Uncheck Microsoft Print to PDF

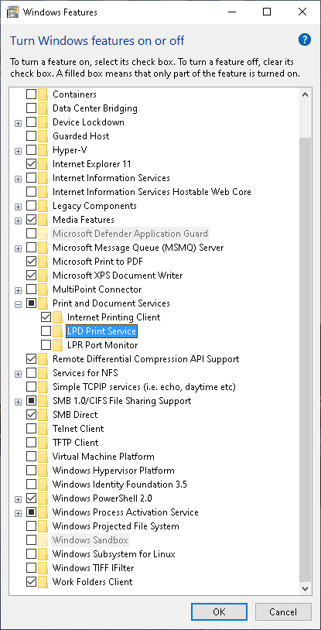click(x=32, y=262)
